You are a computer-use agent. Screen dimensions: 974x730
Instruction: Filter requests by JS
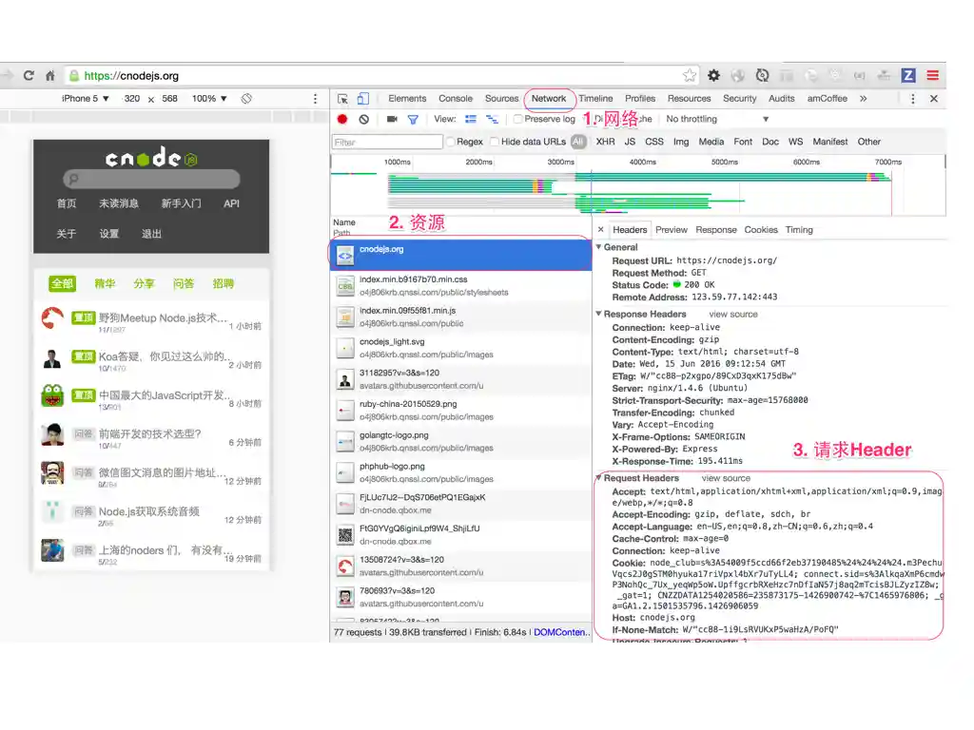630,143
